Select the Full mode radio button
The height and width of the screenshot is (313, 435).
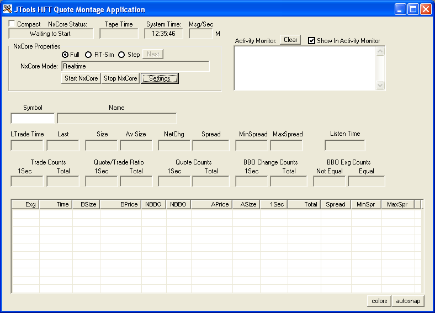pos(65,55)
